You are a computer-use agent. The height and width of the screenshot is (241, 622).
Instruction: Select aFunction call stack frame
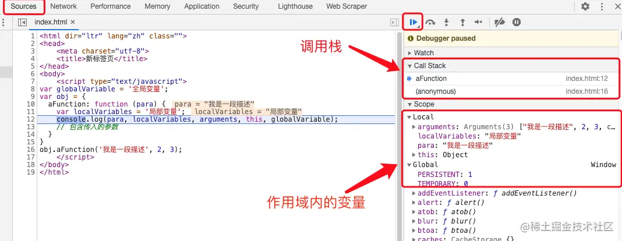(x=512, y=79)
